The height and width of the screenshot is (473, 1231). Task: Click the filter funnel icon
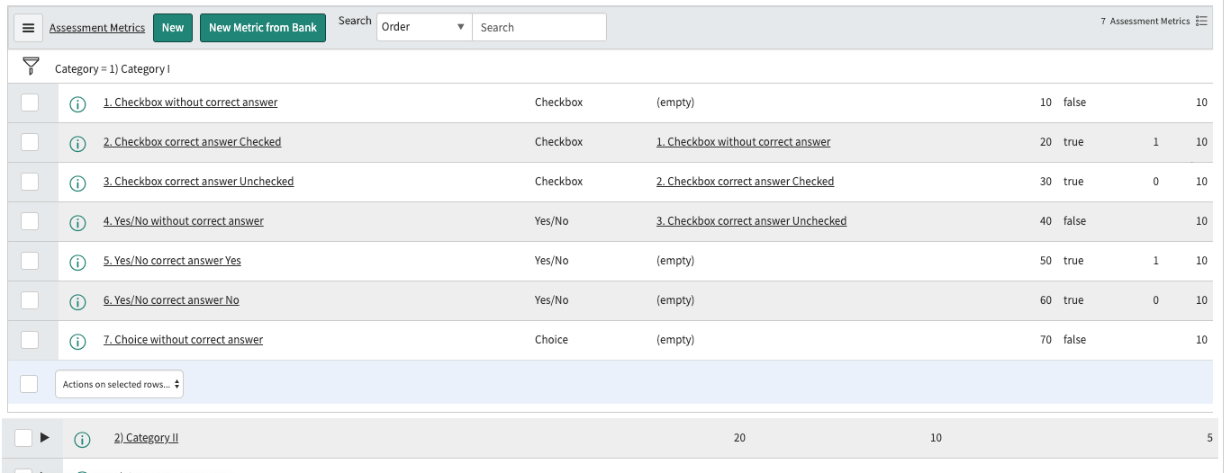point(32,66)
